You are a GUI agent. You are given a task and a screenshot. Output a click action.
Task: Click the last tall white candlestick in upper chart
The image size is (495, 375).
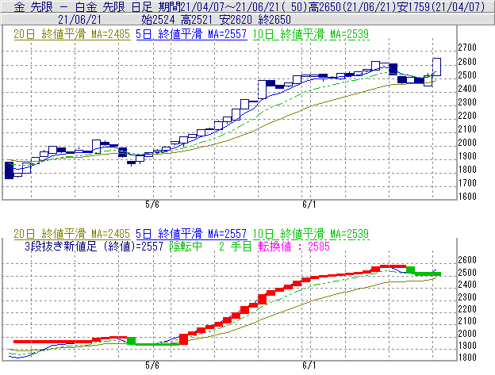436,67
